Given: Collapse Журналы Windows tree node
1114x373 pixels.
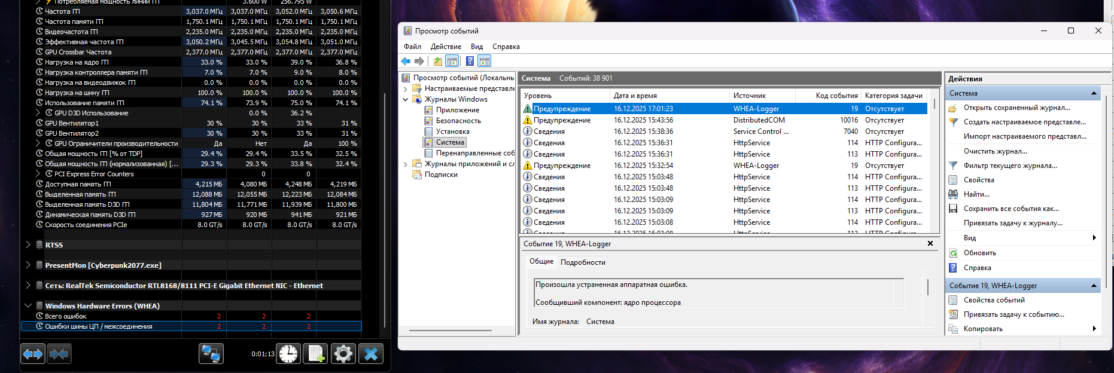Looking at the screenshot, I should coord(406,99).
